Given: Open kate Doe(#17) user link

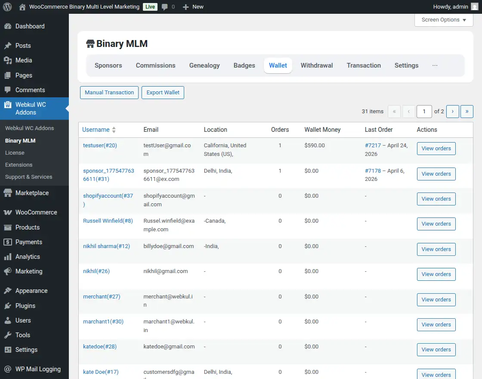Looking at the screenshot, I should [x=101, y=372].
